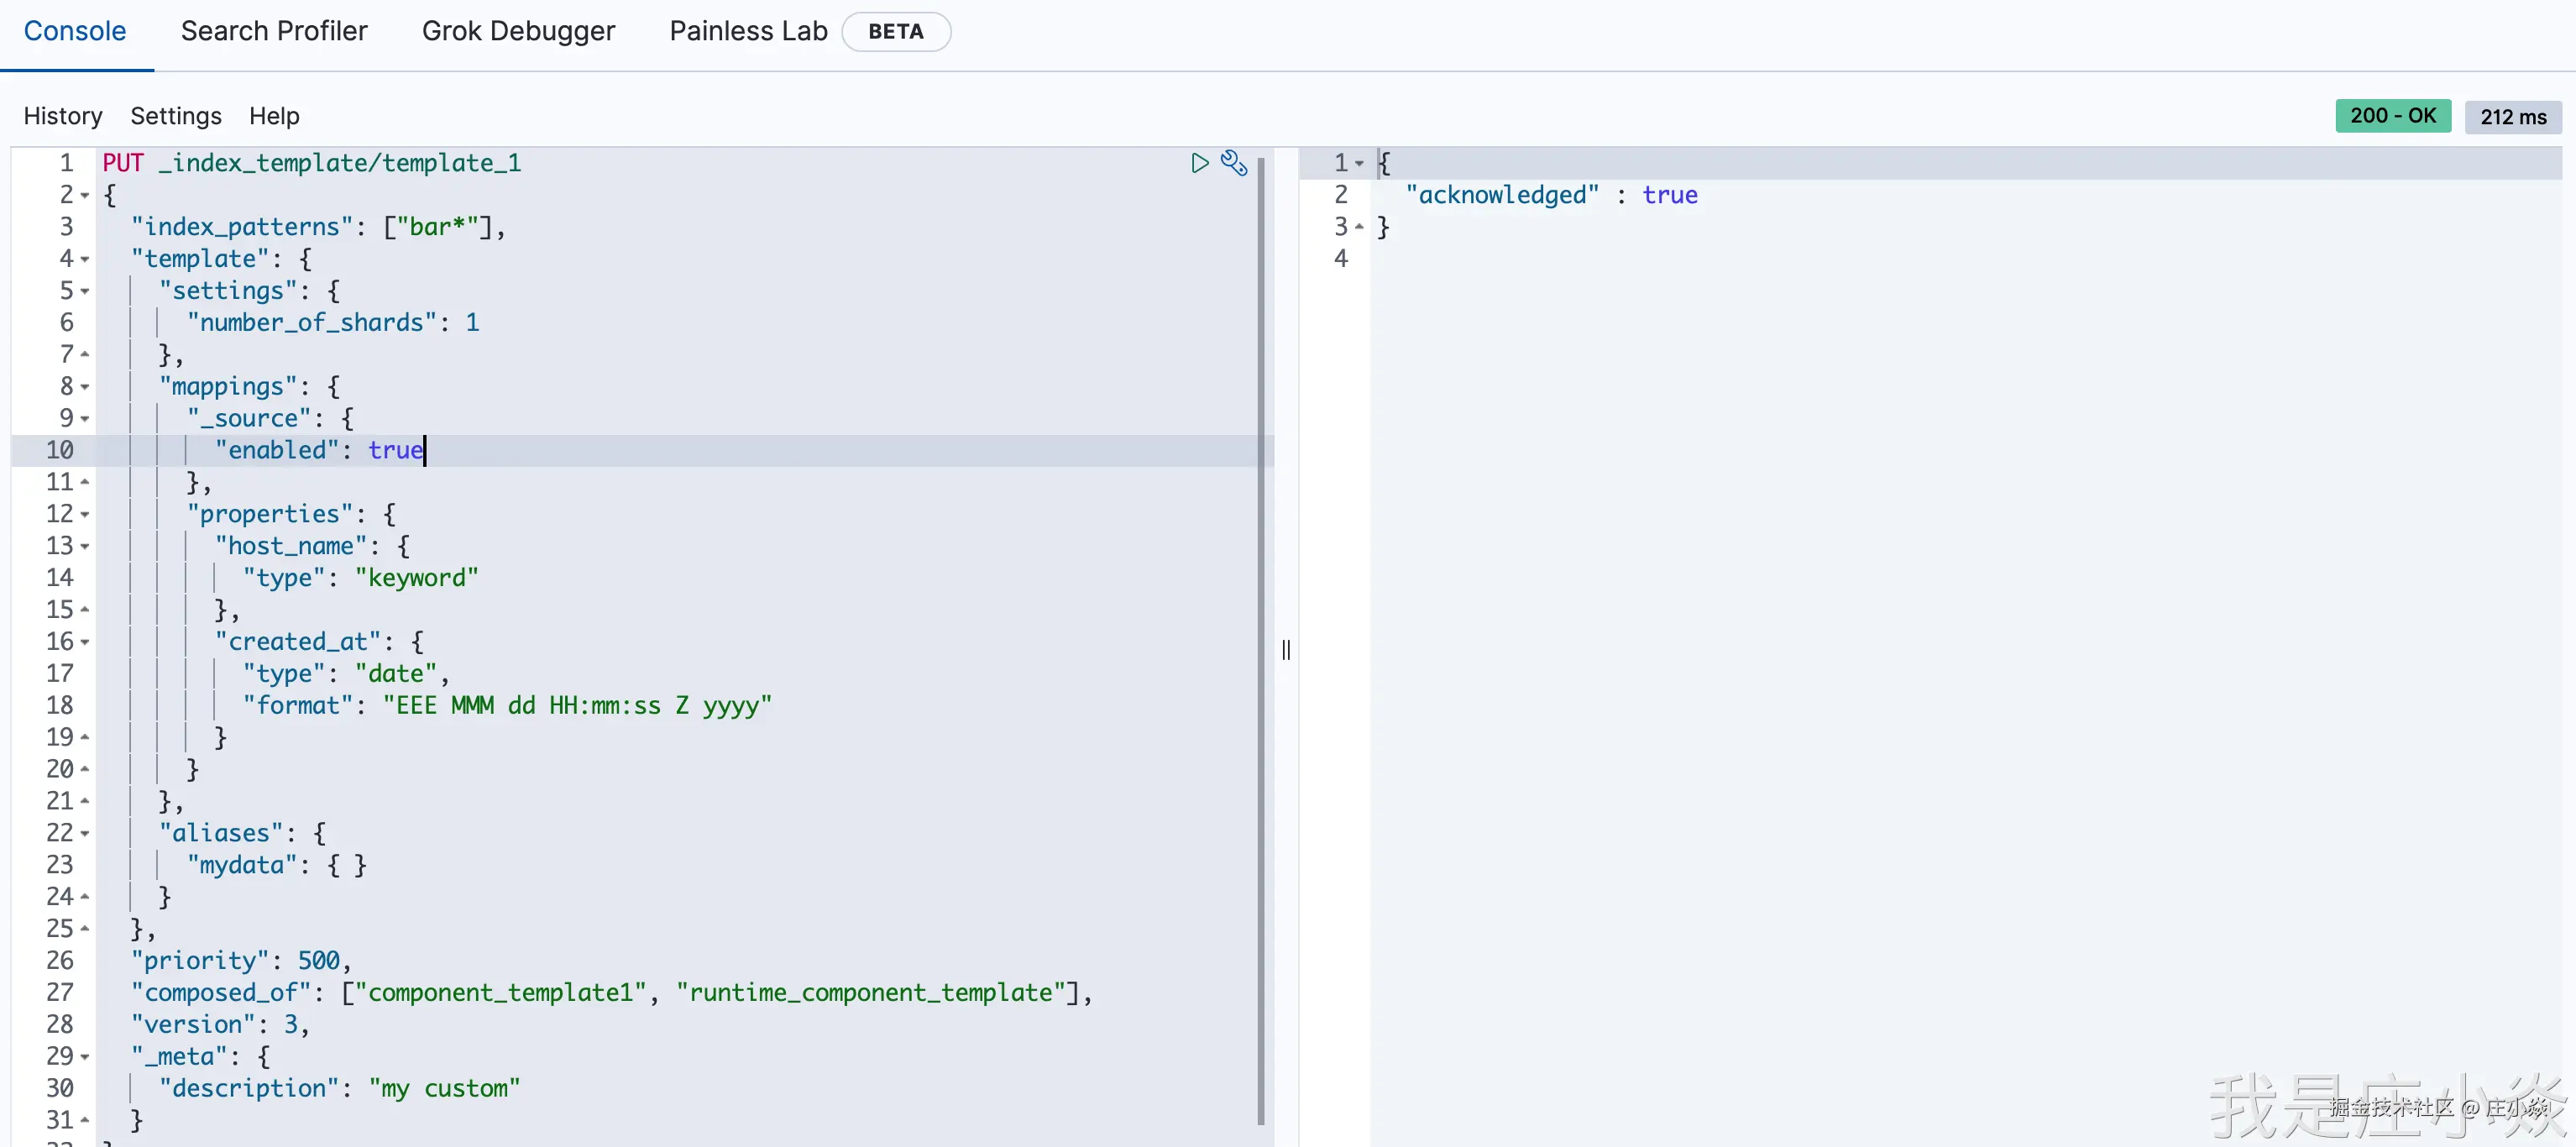
Task: Collapse the fold arrow on line 2
Action: pos(85,196)
